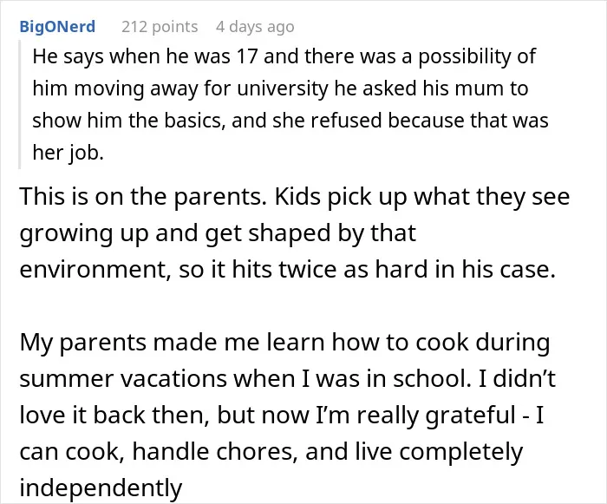
Task: Click the gray vertical blockquote bar
Action: [x=19, y=104]
